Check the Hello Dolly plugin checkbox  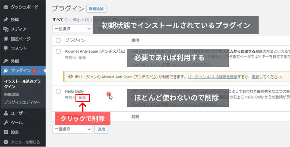pos(58,91)
